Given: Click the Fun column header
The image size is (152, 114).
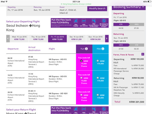Looking at the screenshot, I should click(x=84, y=49).
